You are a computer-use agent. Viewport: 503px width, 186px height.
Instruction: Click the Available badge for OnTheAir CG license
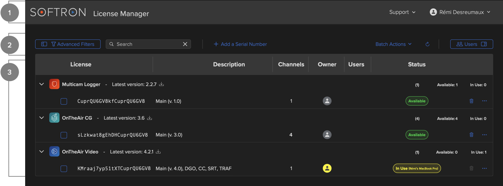click(x=417, y=135)
